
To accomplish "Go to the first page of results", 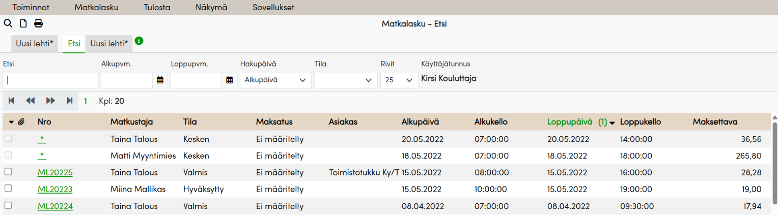I will click(x=11, y=101).
